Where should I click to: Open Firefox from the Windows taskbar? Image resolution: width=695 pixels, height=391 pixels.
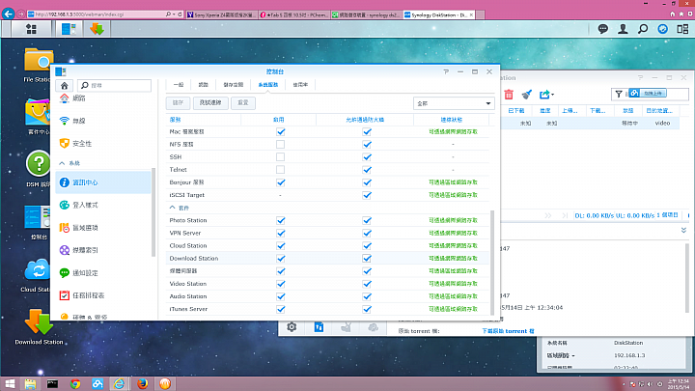click(x=142, y=383)
